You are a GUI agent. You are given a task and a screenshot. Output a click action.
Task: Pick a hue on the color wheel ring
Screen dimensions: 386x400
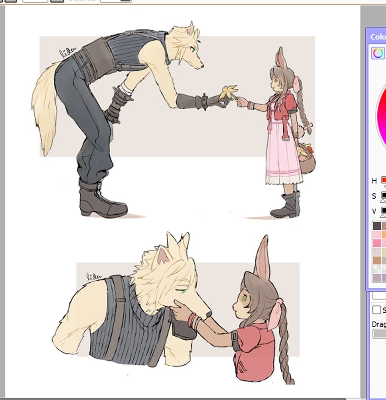(x=381, y=117)
